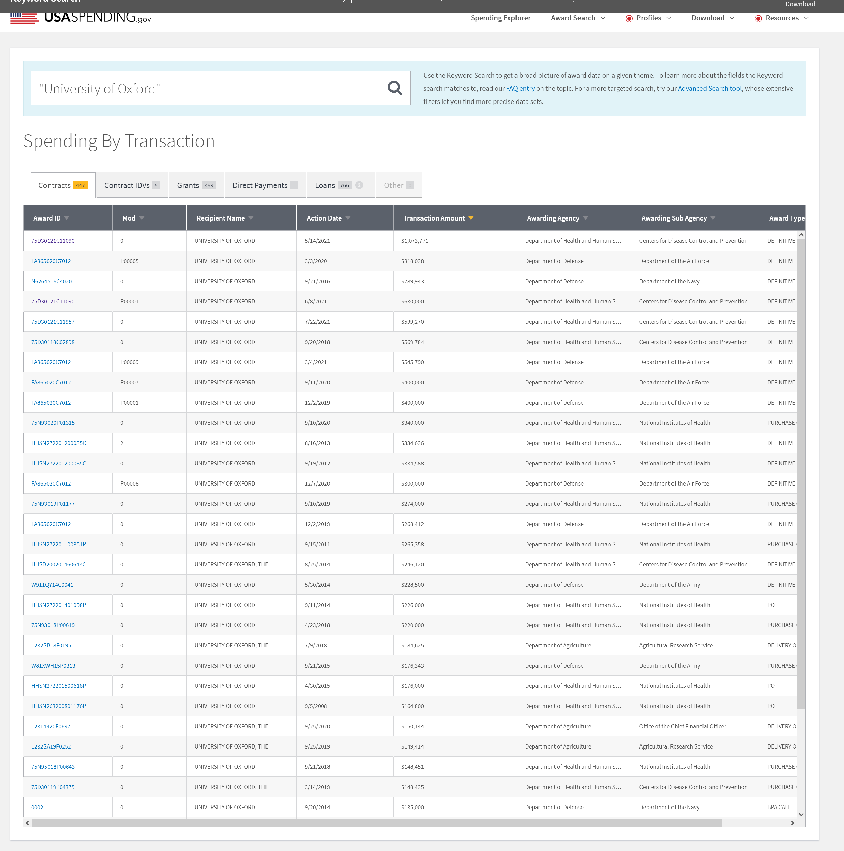Click Office of the Chief Financial Officer cell
Image resolution: width=844 pixels, height=851 pixels.
(x=695, y=727)
